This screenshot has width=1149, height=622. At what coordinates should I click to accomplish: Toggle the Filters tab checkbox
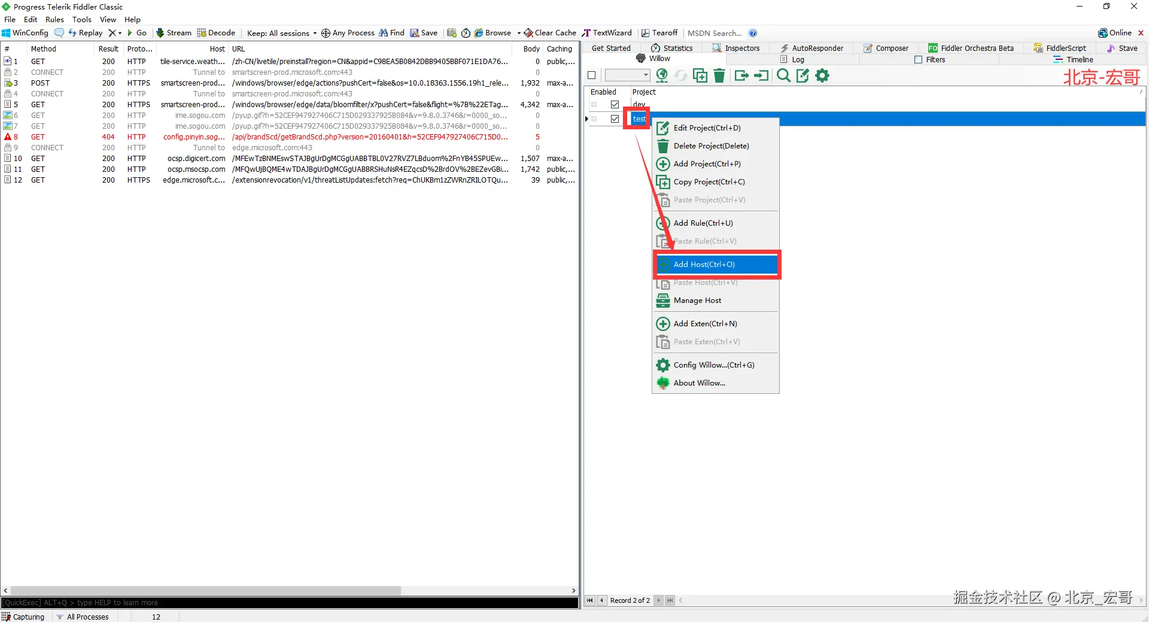[x=919, y=60]
